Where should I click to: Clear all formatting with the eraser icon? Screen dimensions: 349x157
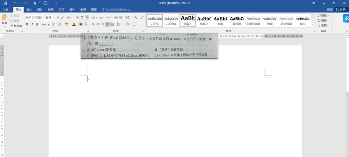[x=77, y=17]
